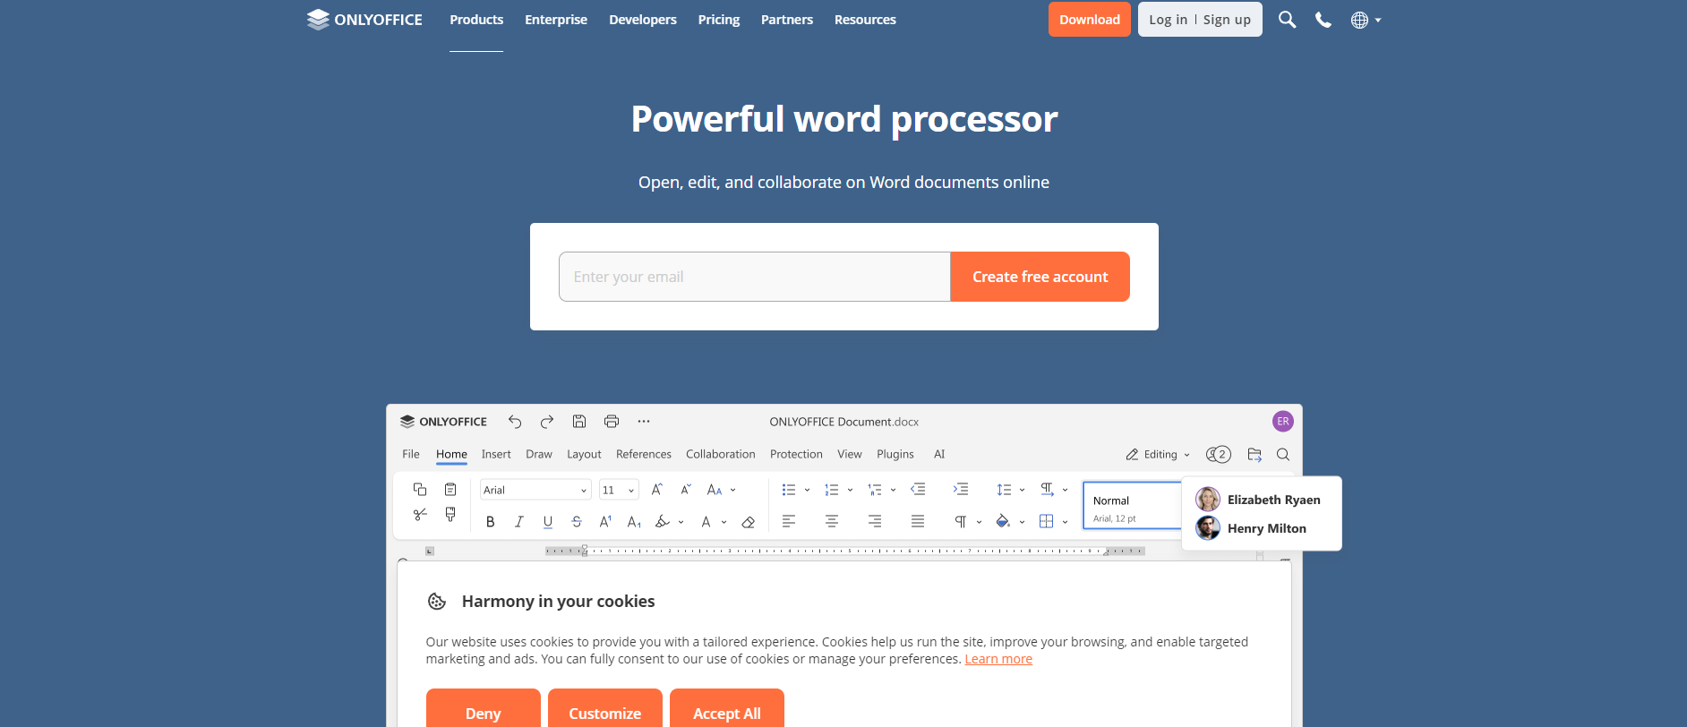Open the File tab in editor
1687x727 pixels.
point(411,454)
